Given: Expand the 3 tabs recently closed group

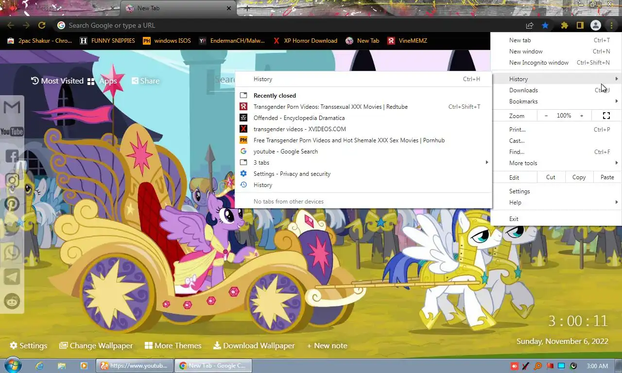Looking at the screenshot, I should (363, 163).
